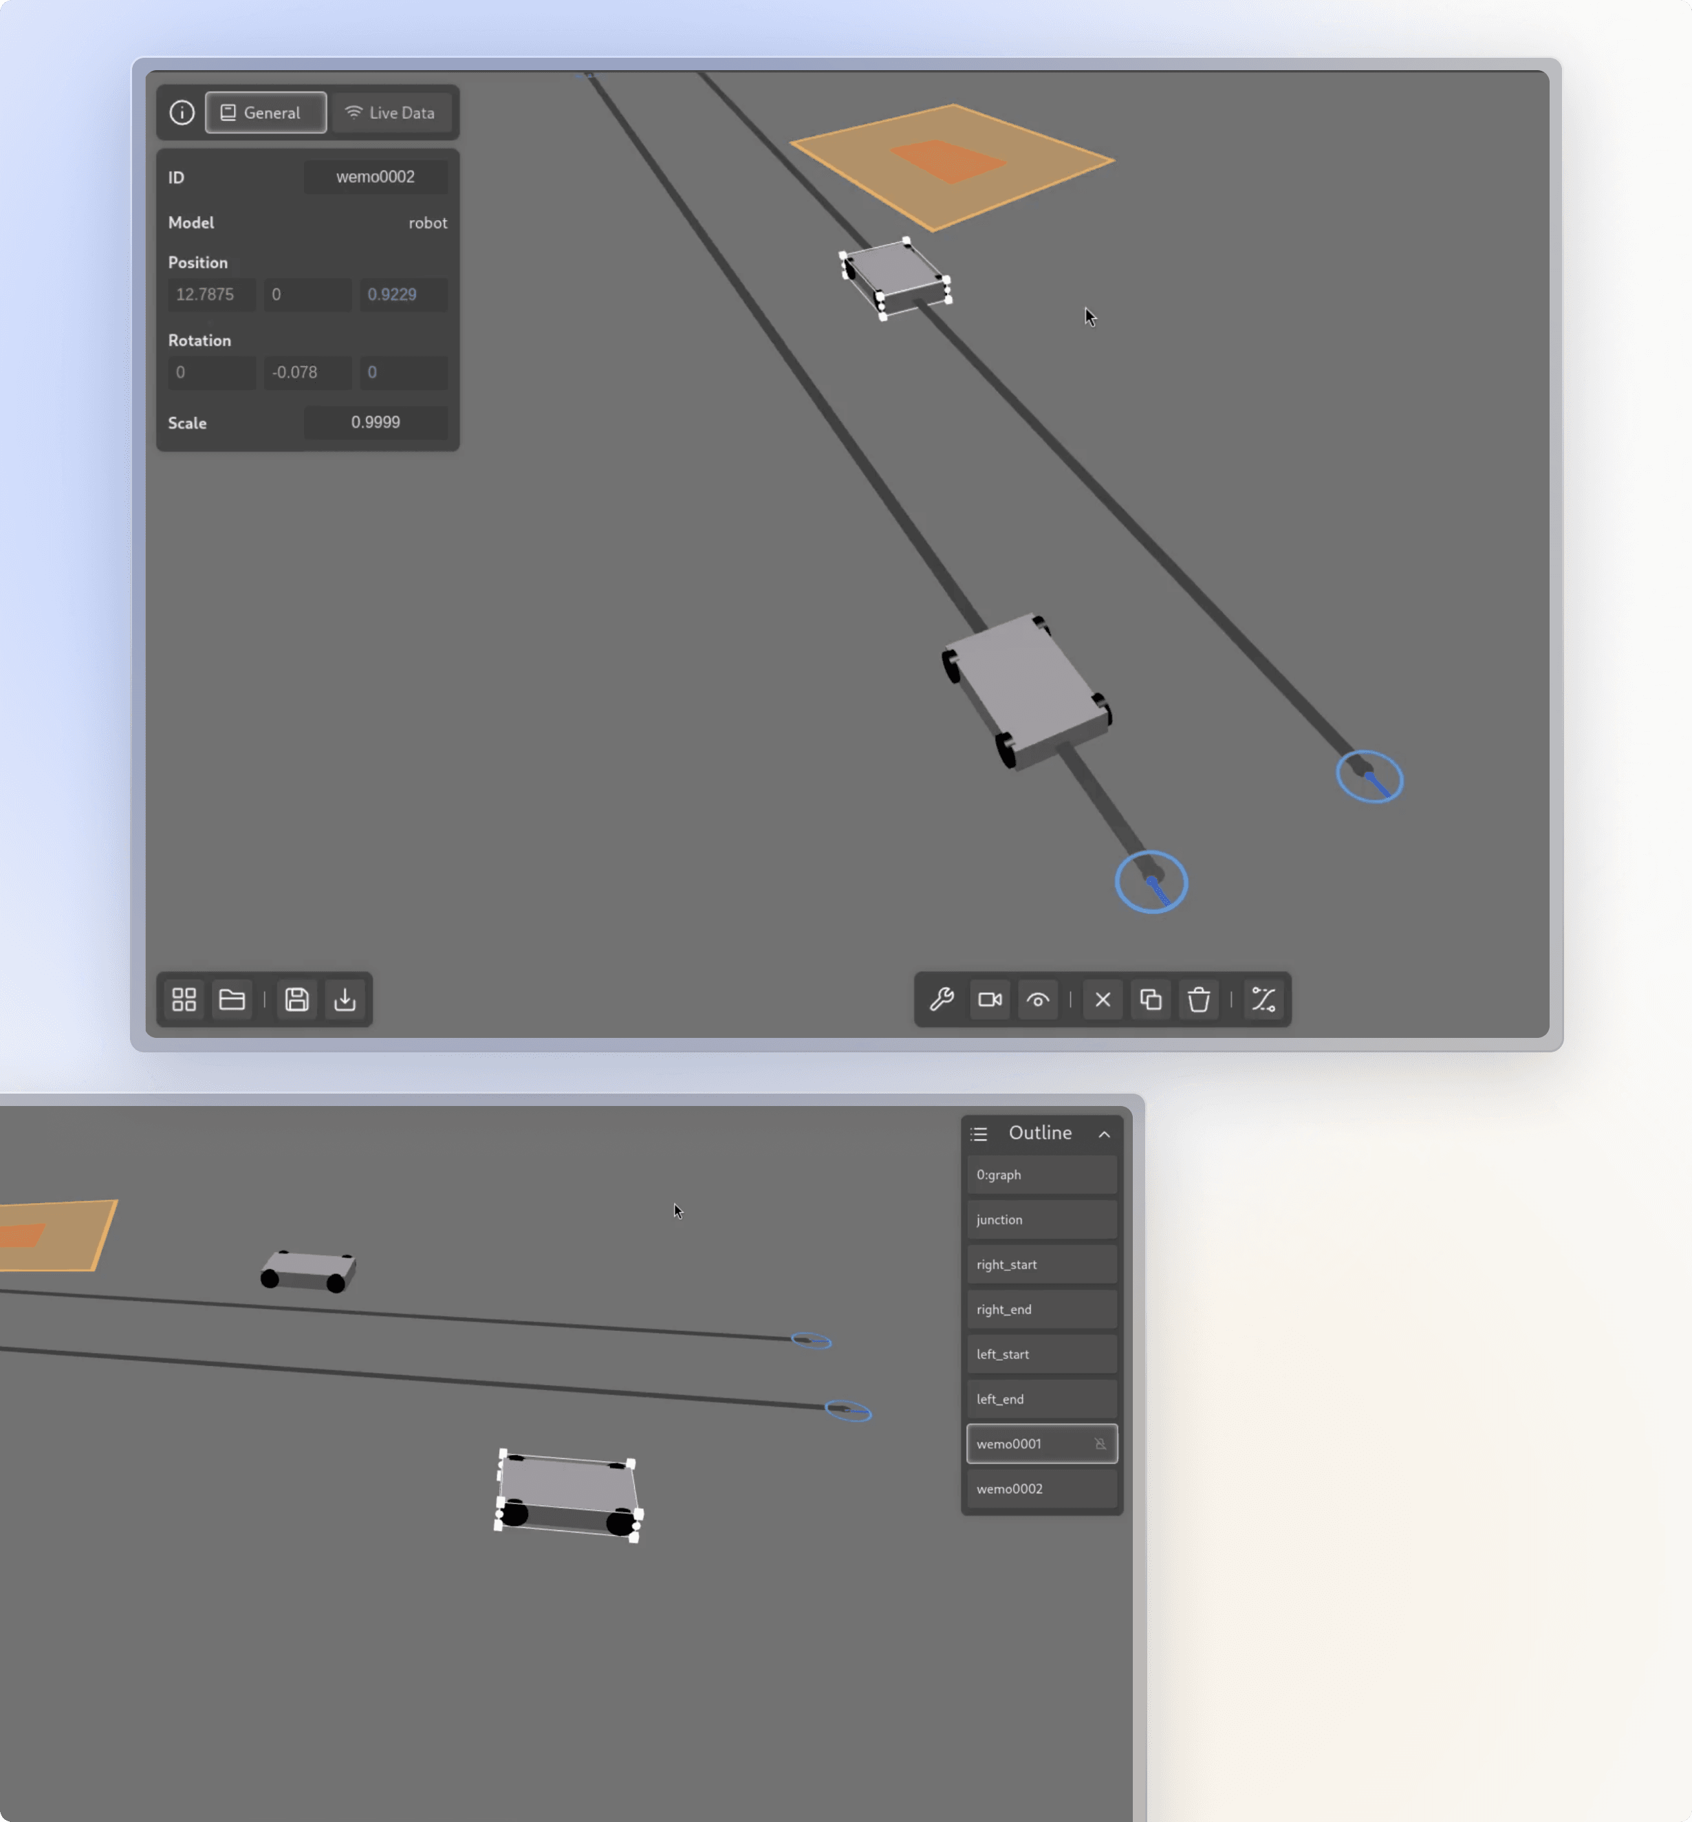This screenshot has height=1822, width=1692.
Task: Click the lower blue circle track endpoint
Action: point(1151,882)
